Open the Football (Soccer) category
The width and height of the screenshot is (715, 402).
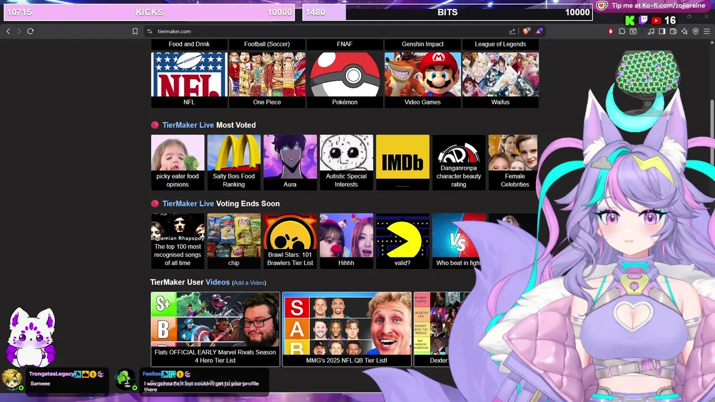tap(267, 44)
